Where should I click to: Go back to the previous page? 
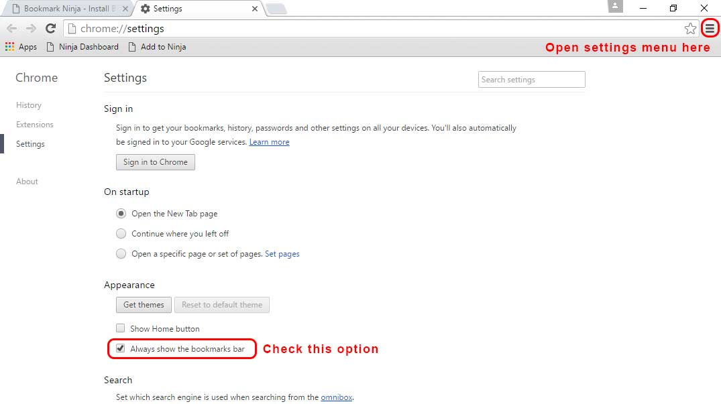pos(12,28)
